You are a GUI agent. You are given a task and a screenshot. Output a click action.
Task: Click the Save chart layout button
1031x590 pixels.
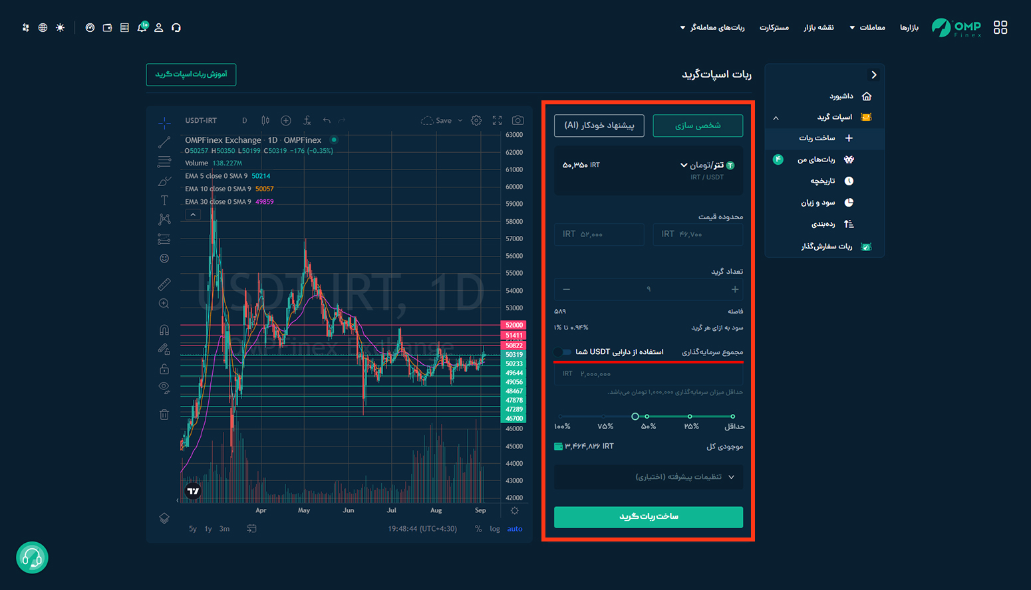pos(436,120)
